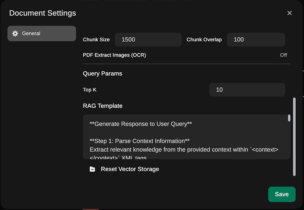The height and width of the screenshot is (210, 304).
Task: Click the Chunk Overlap label
Action: coord(204,40)
